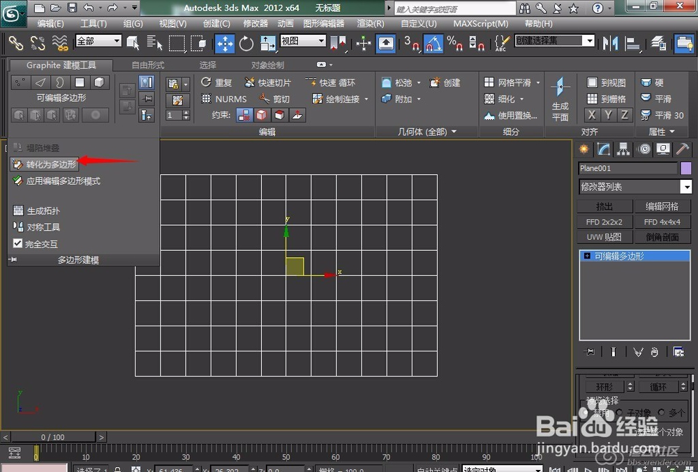This screenshot has width=698, height=472.
Task: Click Make Unique icon below stack
Action: tap(638, 352)
